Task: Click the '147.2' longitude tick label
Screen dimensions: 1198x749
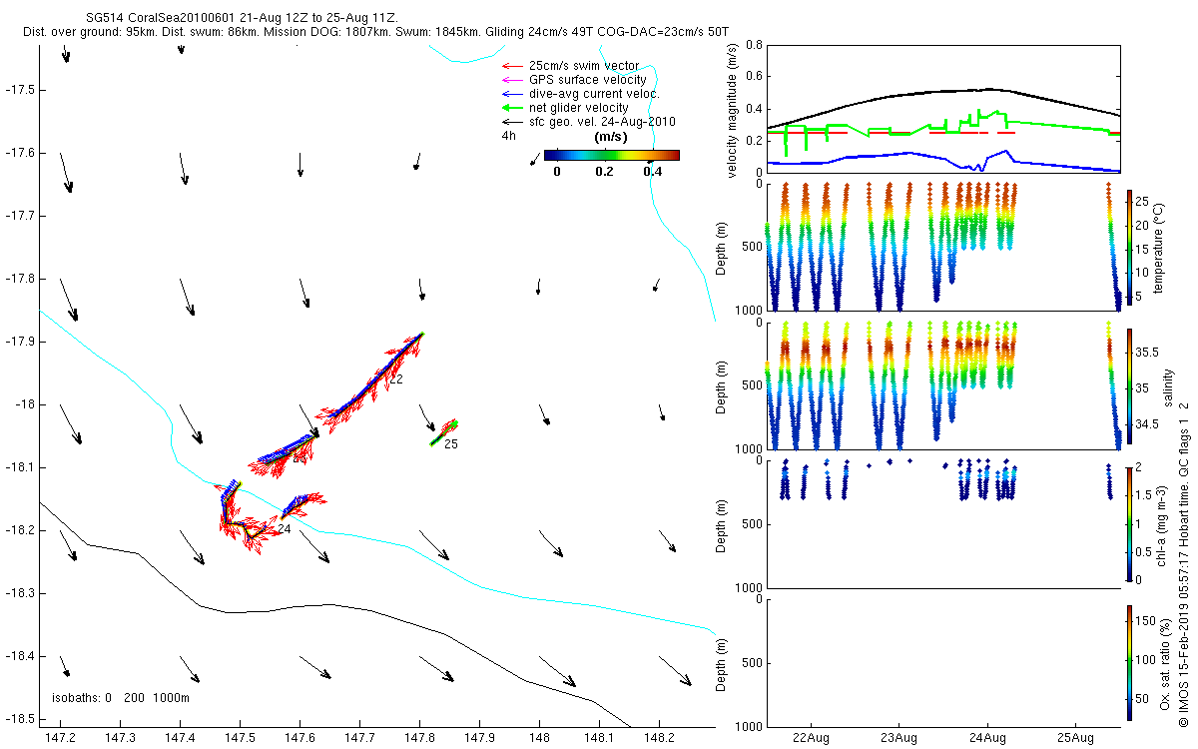Action: [x=62, y=737]
